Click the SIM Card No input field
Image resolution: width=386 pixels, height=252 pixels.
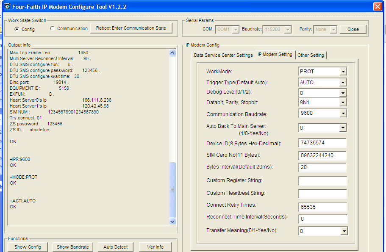pyautogui.click(x=322, y=155)
